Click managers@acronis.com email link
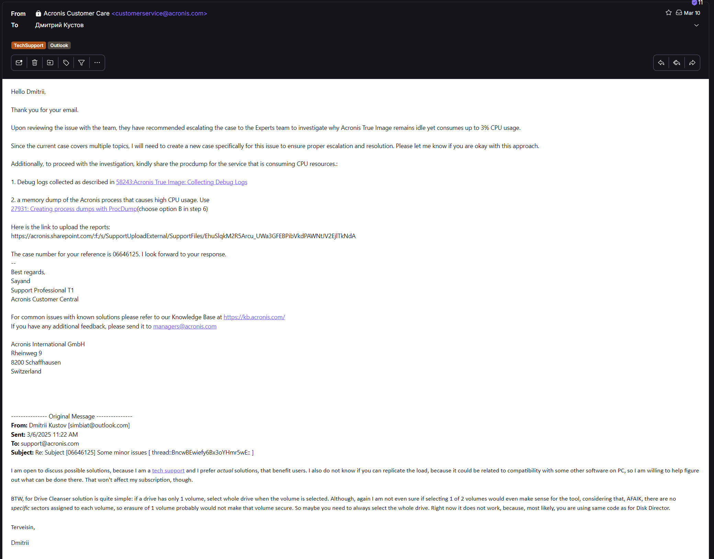This screenshot has width=714, height=559. pos(185,326)
